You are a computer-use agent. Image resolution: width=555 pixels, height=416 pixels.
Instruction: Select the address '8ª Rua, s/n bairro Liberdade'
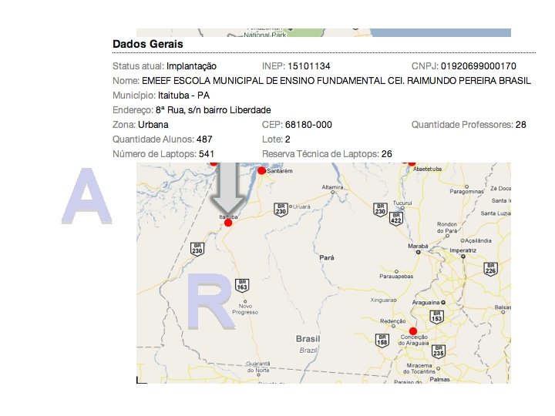pos(213,110)
